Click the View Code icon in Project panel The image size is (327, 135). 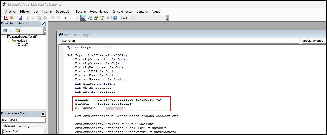[x=5, y=30]
